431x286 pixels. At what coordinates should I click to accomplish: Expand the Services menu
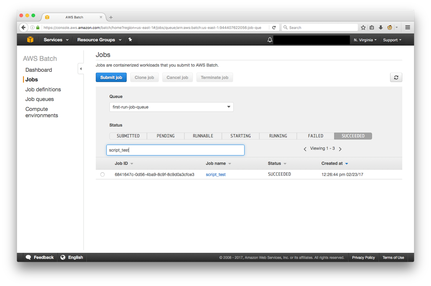click(56, 40)
